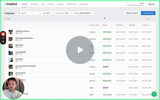Switch to the Content tab
This screenshot has width=160, height=100.
(24, 4)
